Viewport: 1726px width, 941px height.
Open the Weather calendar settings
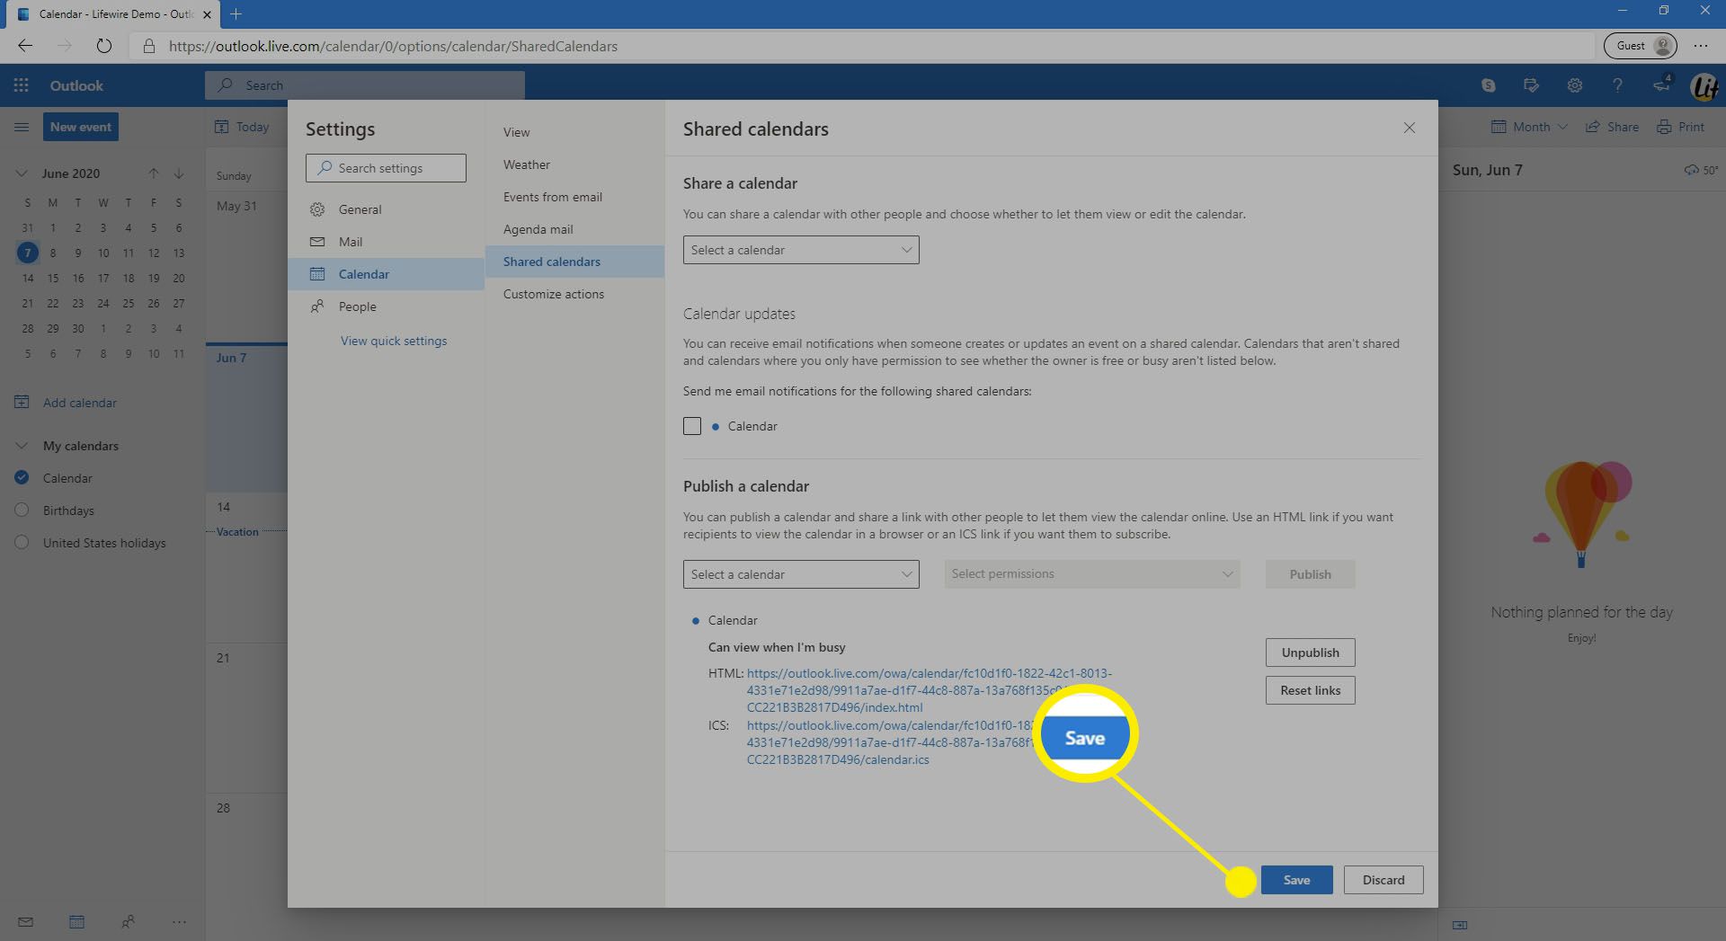pyautogui.click(x=574, y=164)
